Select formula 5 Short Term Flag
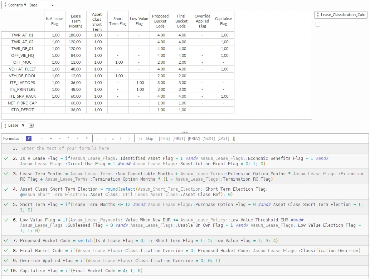 tap(185, 207)
